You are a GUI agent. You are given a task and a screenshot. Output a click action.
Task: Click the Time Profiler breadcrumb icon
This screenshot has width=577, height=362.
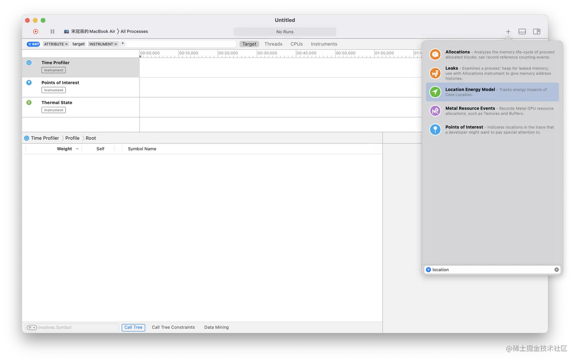pyautogui.click(x=27, y=138)
